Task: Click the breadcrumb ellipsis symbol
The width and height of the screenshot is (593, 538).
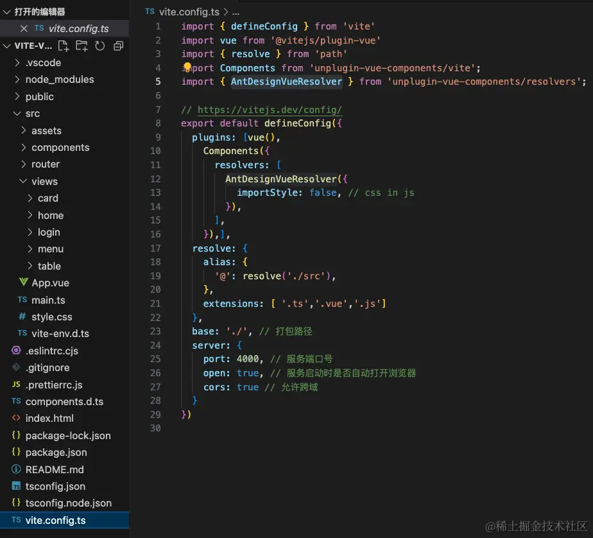Action: coord(236,12)
